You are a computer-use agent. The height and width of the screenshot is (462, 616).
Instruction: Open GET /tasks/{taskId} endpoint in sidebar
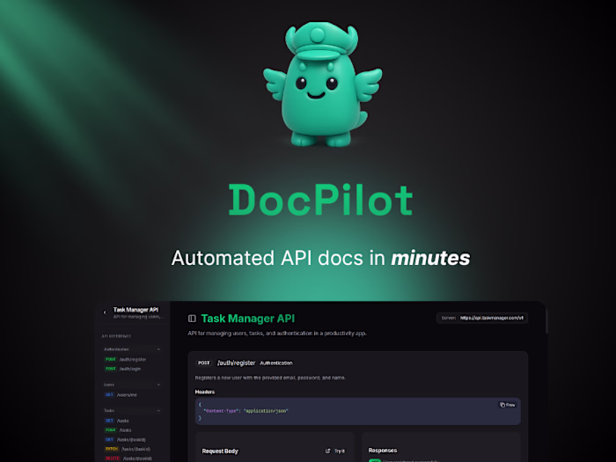point(125,440)
